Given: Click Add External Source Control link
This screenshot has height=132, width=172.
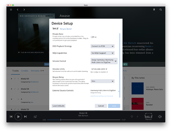Looking at the screenshot, I should 101,96.
